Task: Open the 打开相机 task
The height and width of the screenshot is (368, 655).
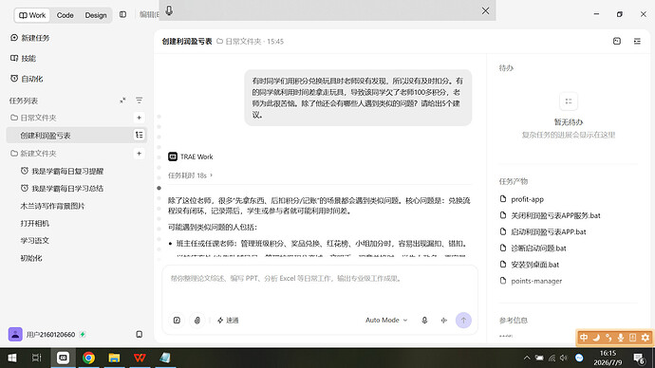Action: (35, 224)
